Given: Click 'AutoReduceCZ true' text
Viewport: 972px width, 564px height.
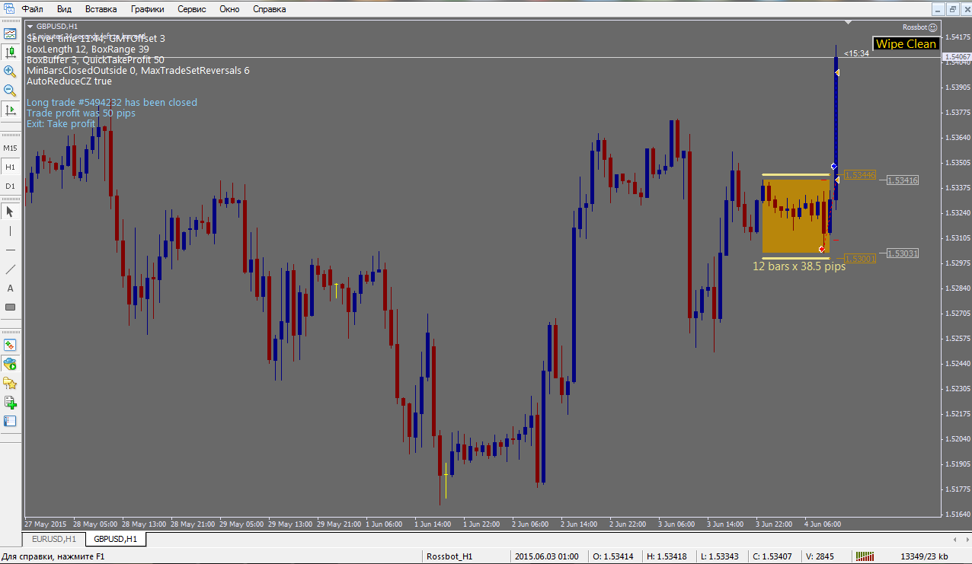Looking at the screenshot, I should [x=69, y=81].
